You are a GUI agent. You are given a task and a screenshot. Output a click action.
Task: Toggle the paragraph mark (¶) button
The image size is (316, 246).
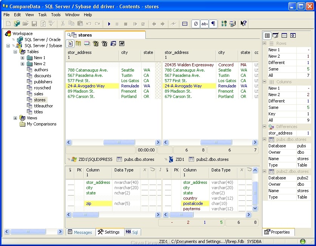click(213, 24)
